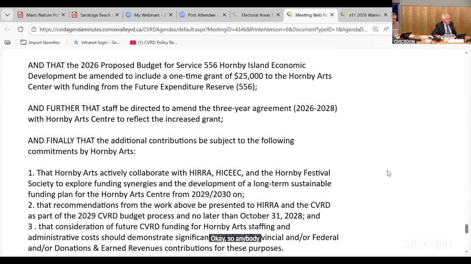Click the 'Okay, so anybody' caption overlay
The width and height of the screenshot is (471, 264).
pyautogui.click(x=235, y=239)
